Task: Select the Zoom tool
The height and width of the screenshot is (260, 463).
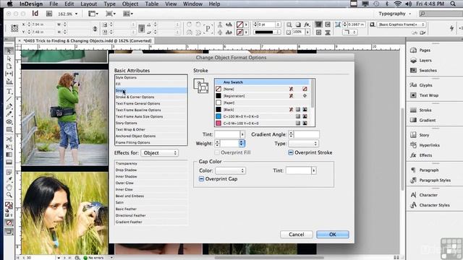Action: click(x=9, y=195)
